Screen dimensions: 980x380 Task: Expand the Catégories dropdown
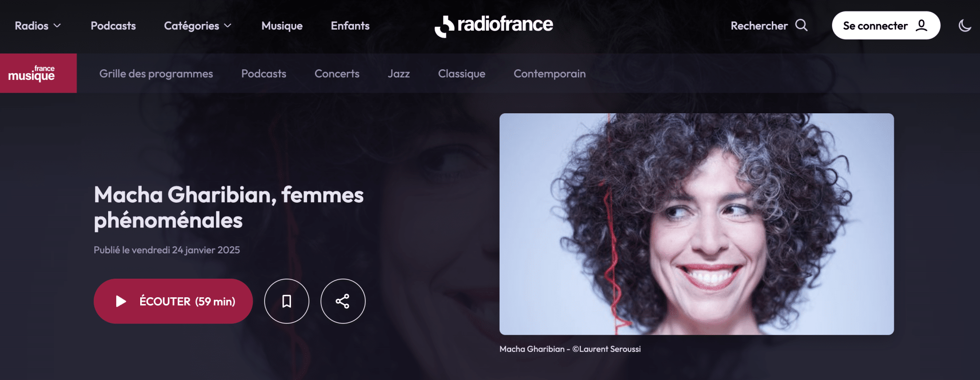(x=198, y=26)
